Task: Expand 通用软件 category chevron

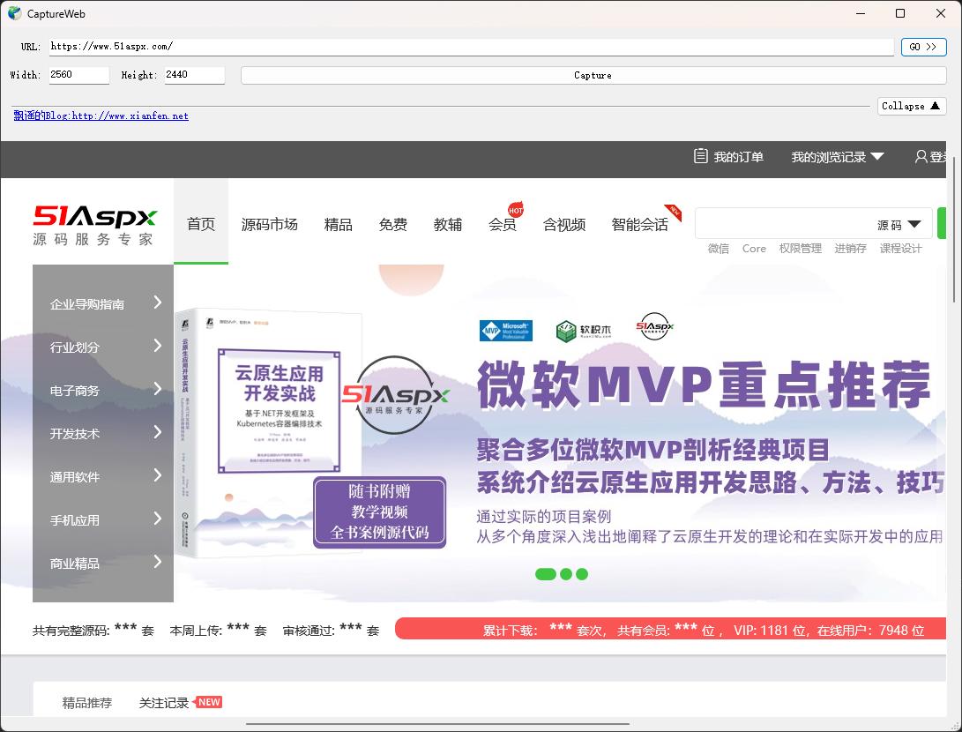Action: pyautogui.click(x=158, y=474)
